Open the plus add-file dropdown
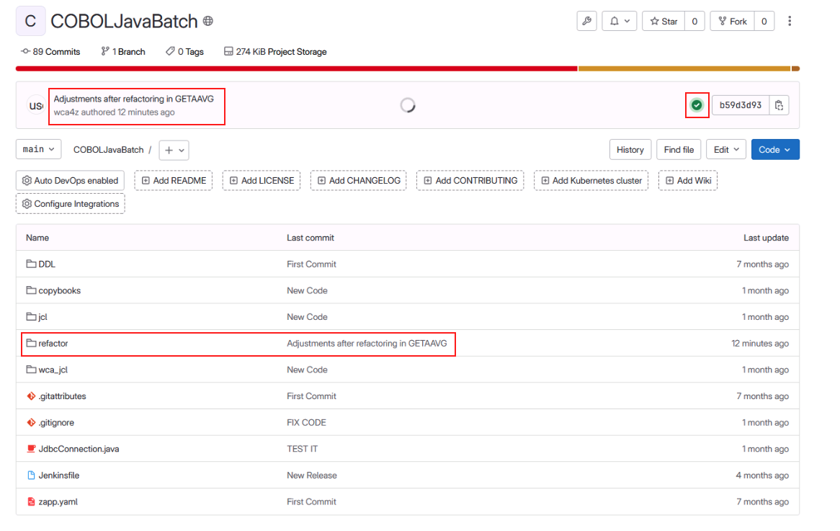 174,150
